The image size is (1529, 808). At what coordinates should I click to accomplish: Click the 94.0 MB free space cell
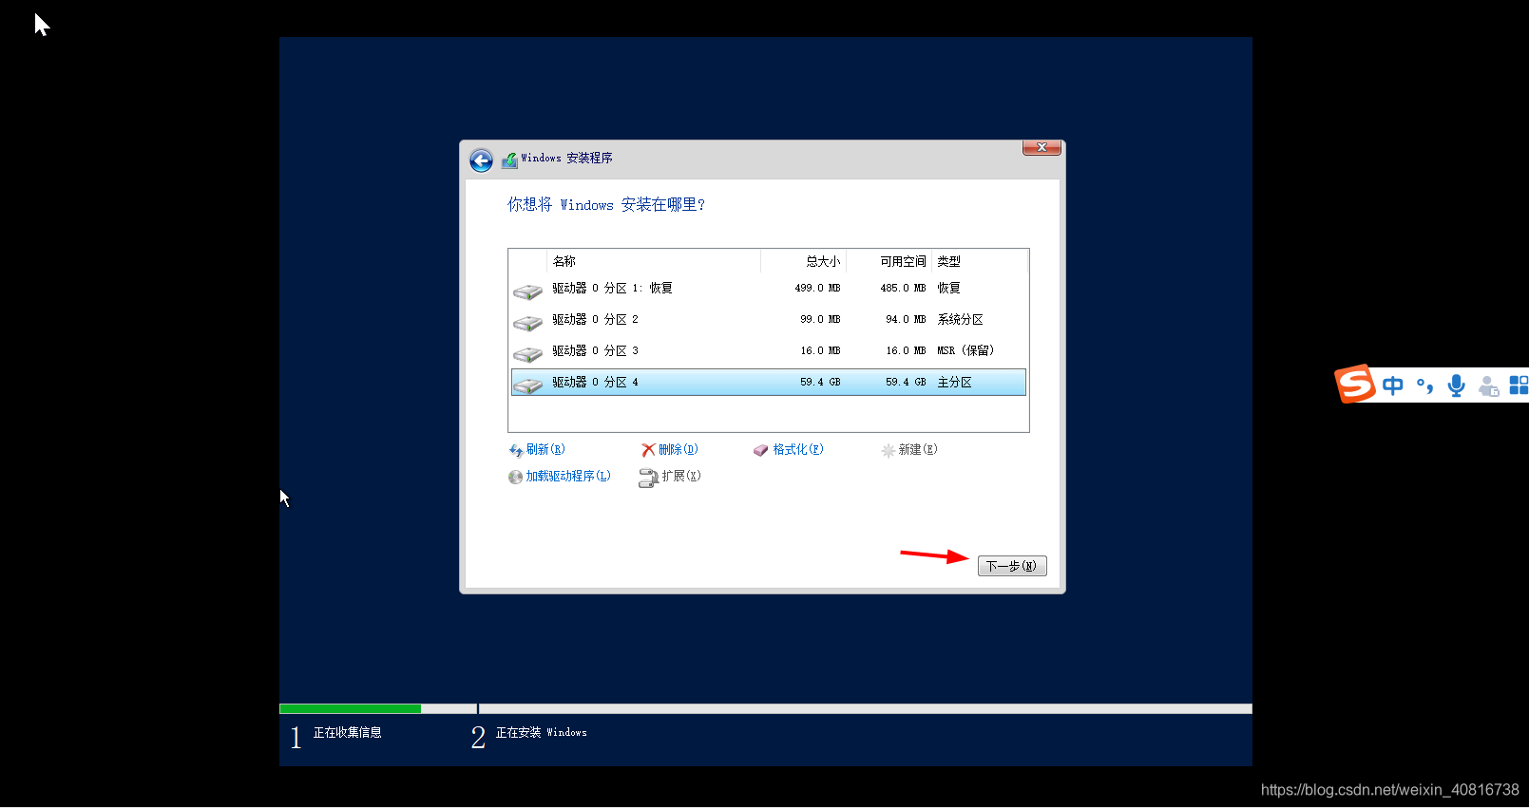pos(906,320)
